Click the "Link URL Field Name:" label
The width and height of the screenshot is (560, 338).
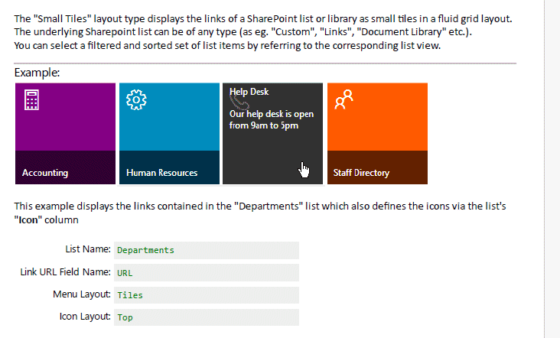66,271
